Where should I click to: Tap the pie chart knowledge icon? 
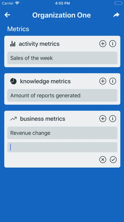[x=13, y=81]
